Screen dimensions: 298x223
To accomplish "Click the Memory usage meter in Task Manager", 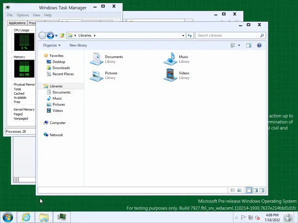I will coord(24,69).
